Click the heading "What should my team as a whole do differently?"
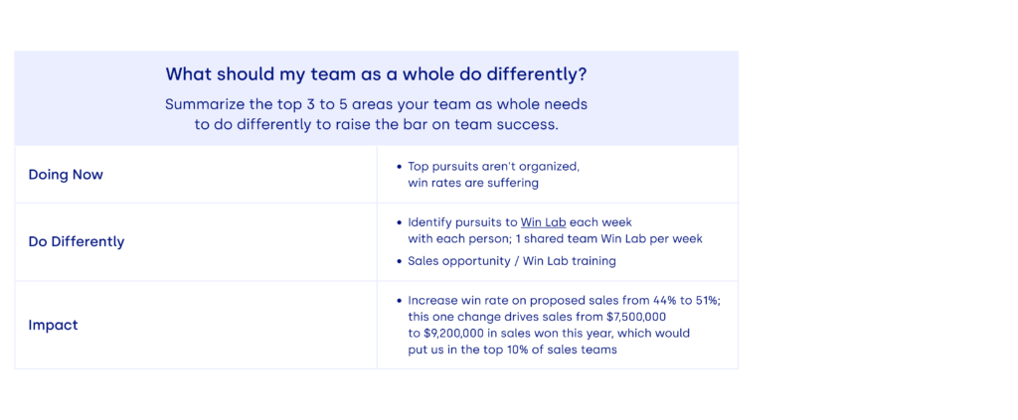This screenshot has height=420, width=1018. pyautogui.click(x=376, y=74)
